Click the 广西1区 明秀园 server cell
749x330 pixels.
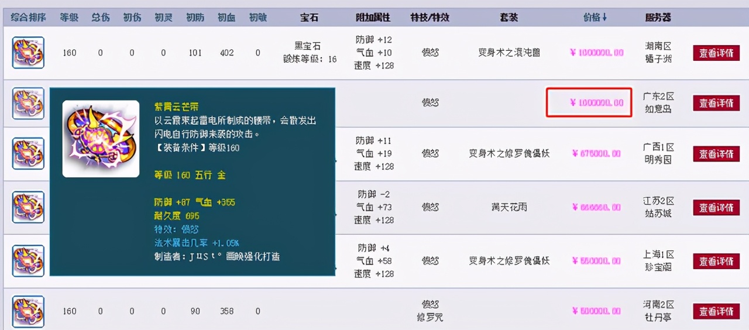click(659, 153)
